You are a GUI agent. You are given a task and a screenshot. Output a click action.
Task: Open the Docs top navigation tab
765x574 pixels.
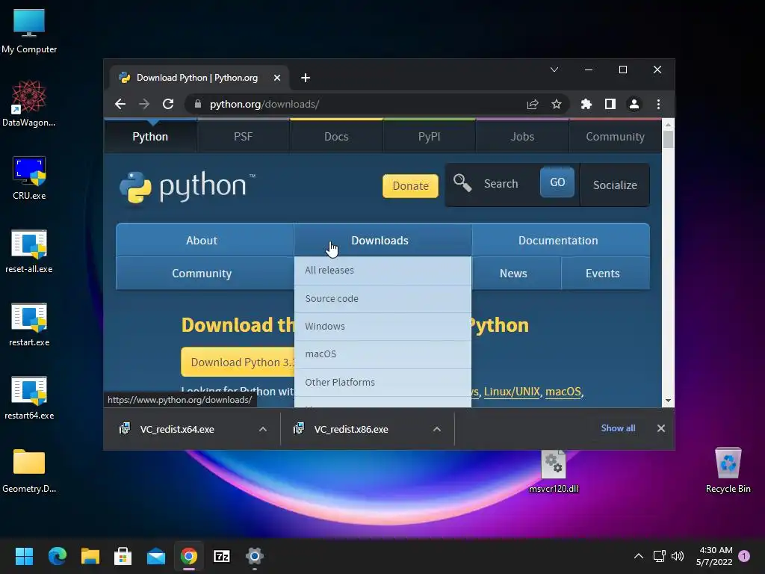click(336, 137)
